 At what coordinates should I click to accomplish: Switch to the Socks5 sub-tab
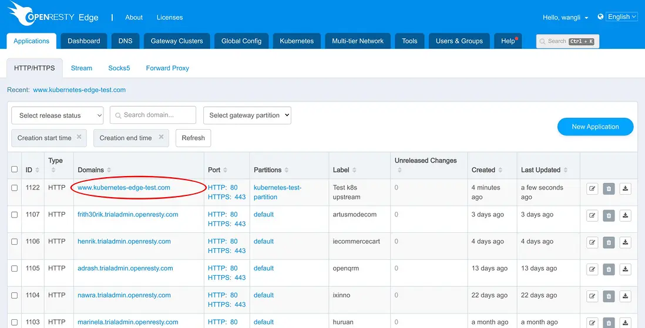click(119, 68)
